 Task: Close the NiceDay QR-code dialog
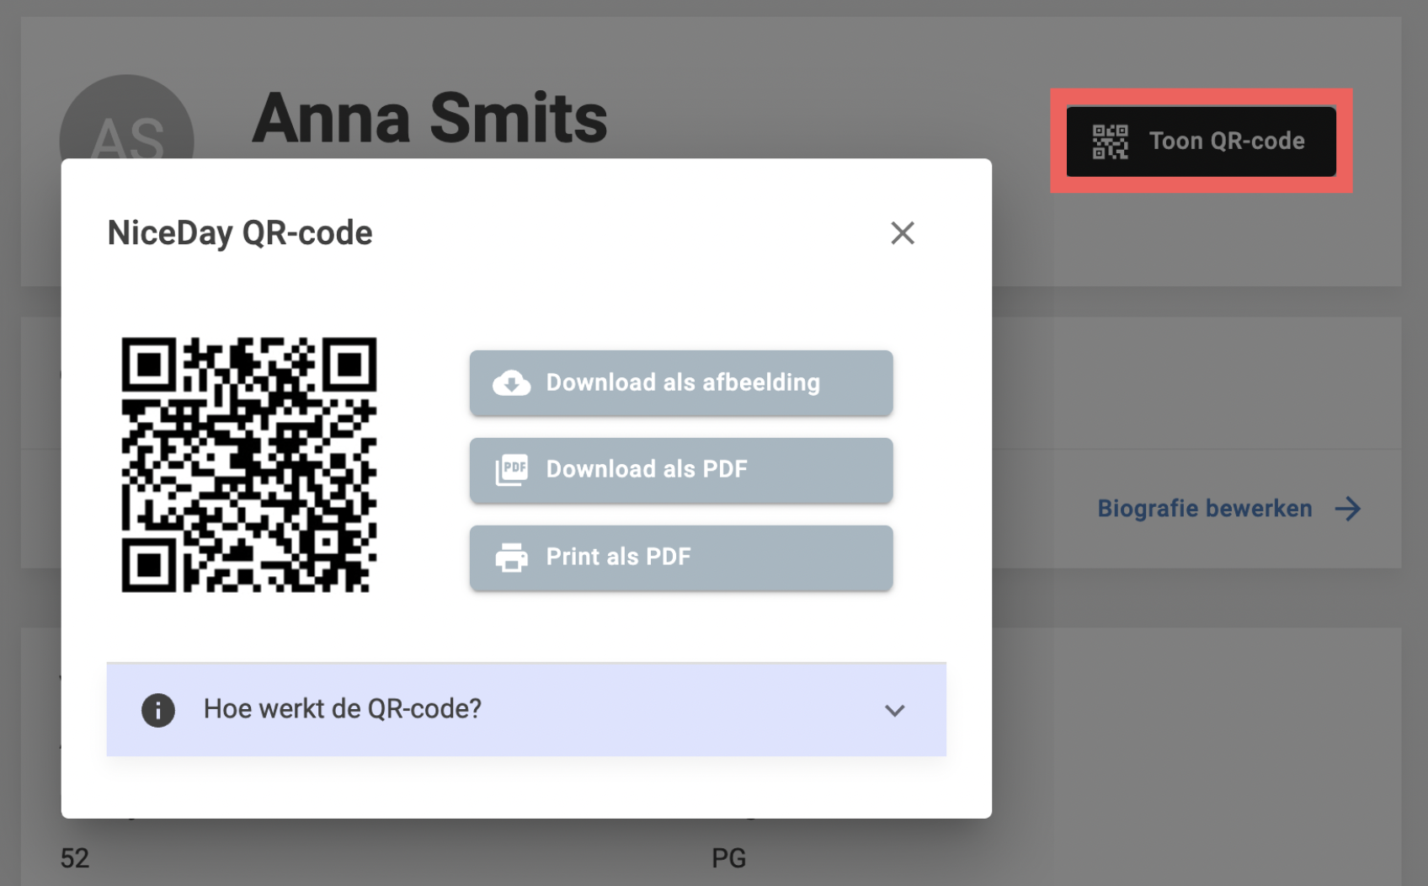coord(903,233)
